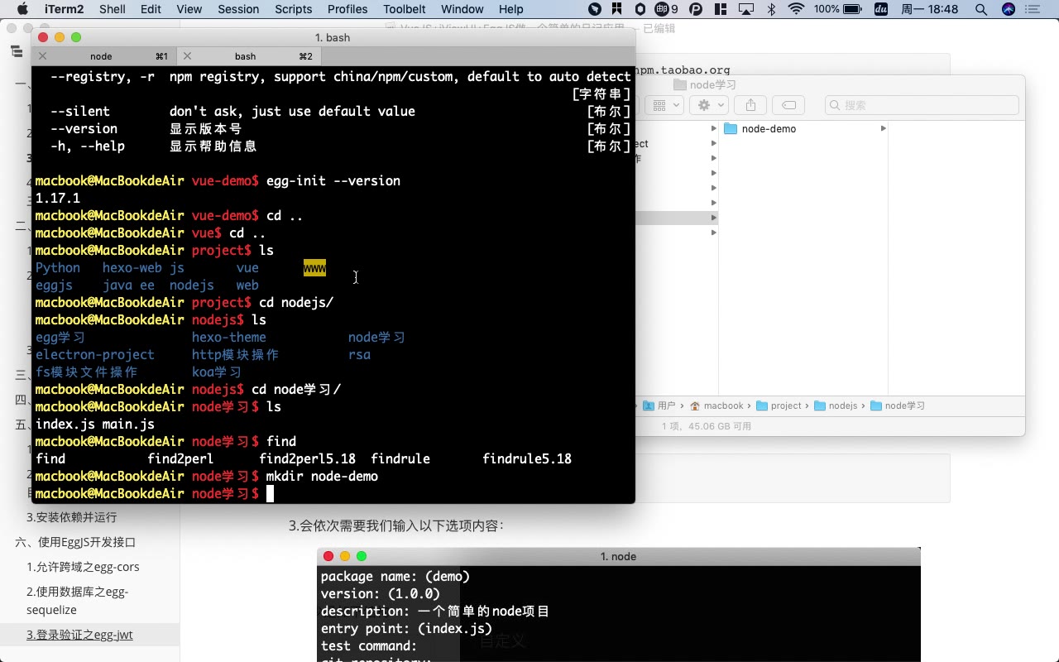Click project in Finder path bar
Image resolution: width=1059 pixels, height=662 pixels.
pyautogui.click(x=778, y=405)
